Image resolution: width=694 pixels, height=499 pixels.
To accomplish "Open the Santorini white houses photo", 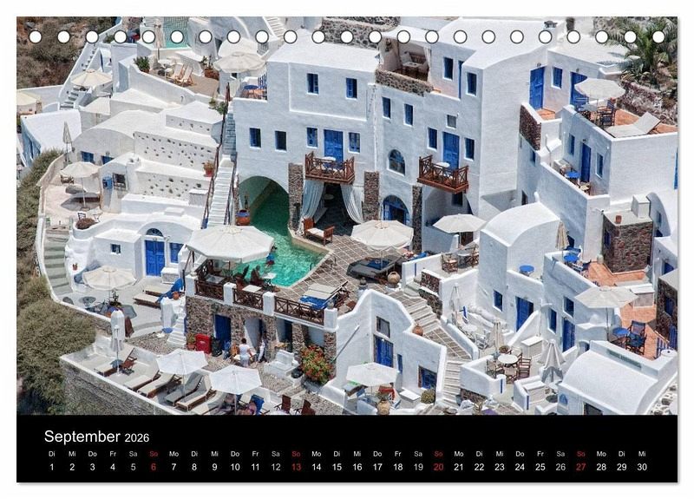I will point(347,215).
